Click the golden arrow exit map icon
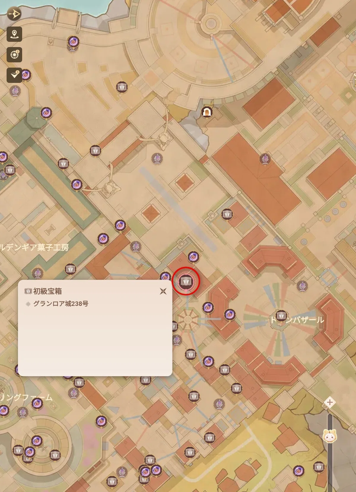The width and height of the screenshot is (356, 492). tap(14, 14)
